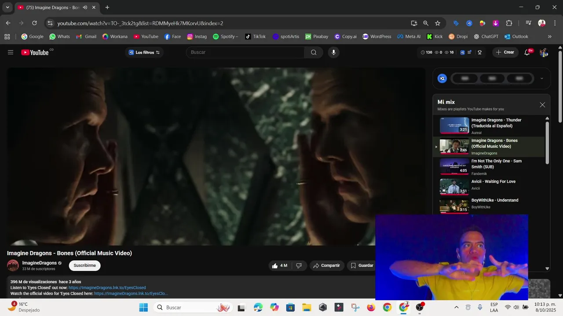Screen dimensions: 563x316
Task: Play BoyWithUke - Understand from playlist
Action: pyautogui.click(x=489, y=205)
